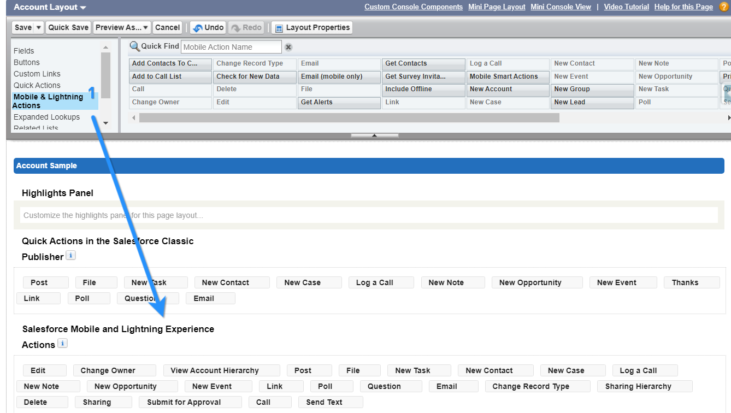Click View Account Hierarchy action
Screen dimensions: 731x413
coord(222,370)
